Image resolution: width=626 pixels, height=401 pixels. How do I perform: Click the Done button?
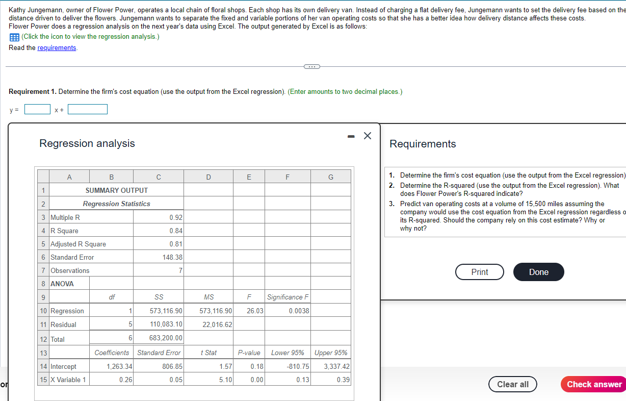pyautogui.click(x=538, y=272)
